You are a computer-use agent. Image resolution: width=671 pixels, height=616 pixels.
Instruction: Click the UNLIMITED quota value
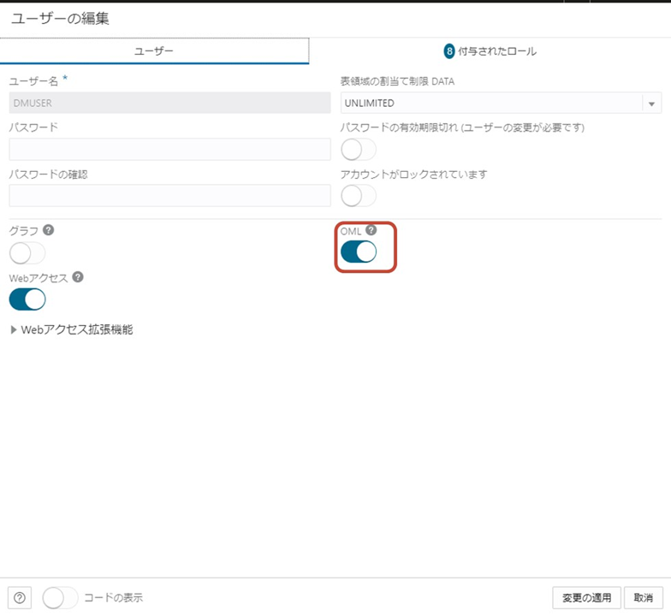[370, 103]
